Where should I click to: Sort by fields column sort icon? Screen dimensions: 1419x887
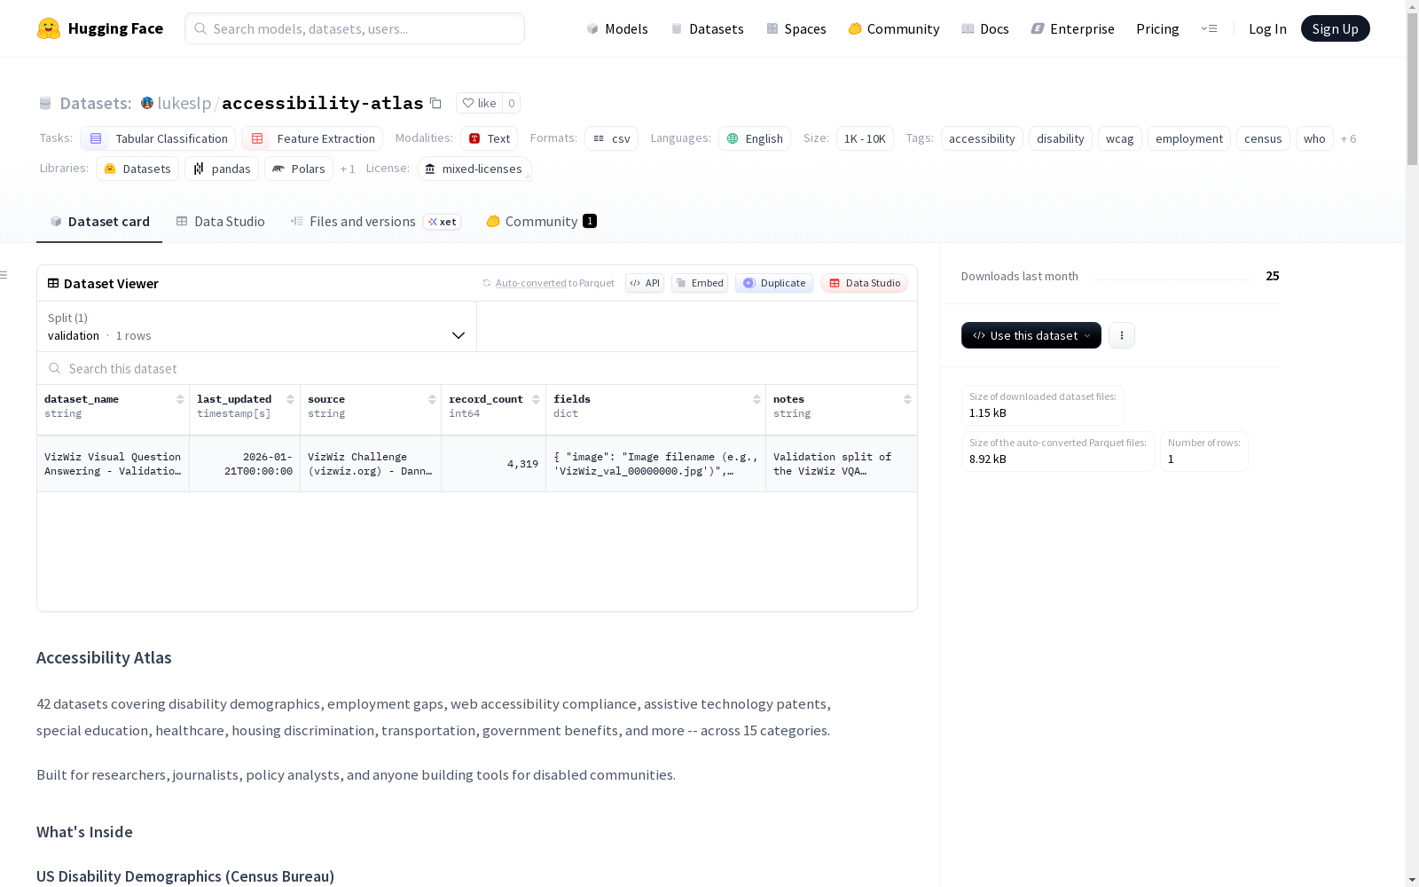click(x=757, y=399)
